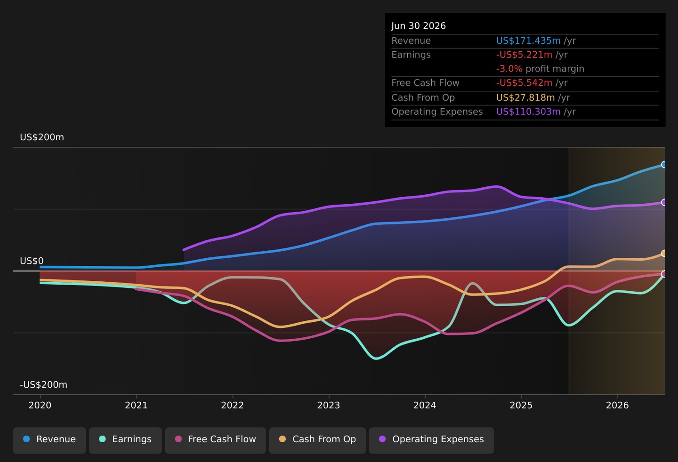
Task: Click the US$110.303m operating expenses value
Action: [528, 112]
